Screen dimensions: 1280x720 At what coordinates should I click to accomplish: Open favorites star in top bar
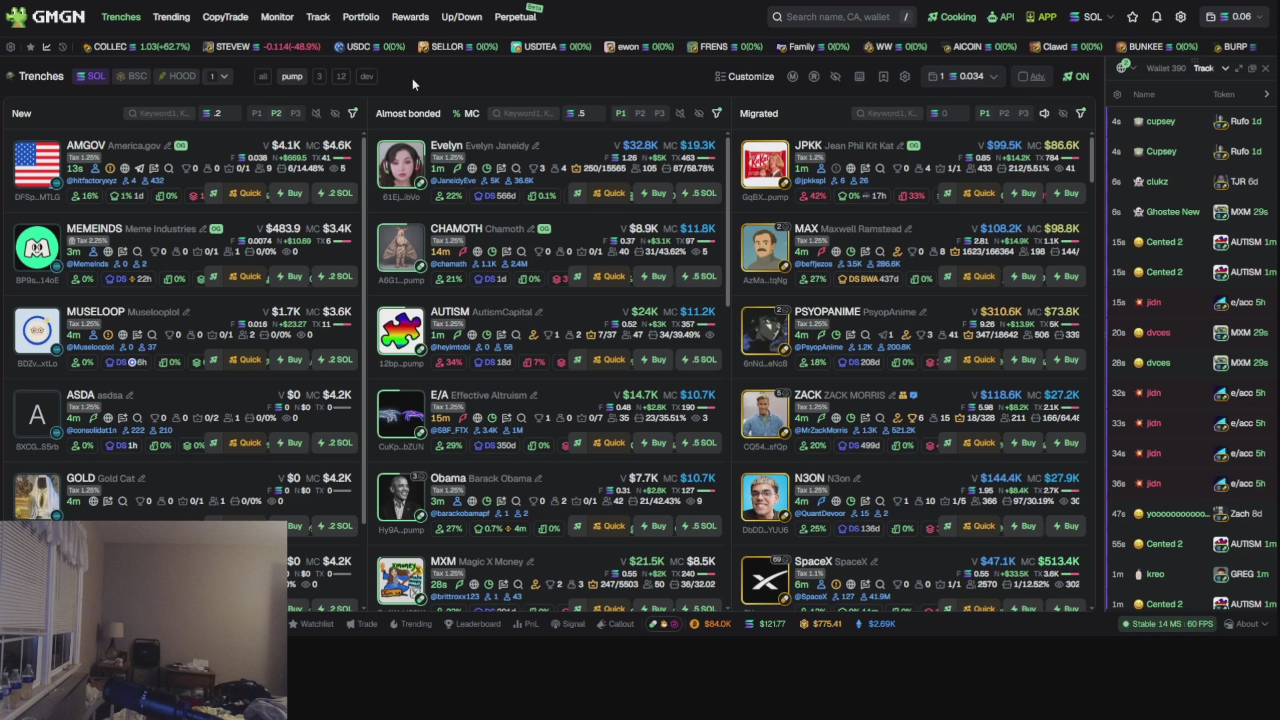pos(1133,17)
